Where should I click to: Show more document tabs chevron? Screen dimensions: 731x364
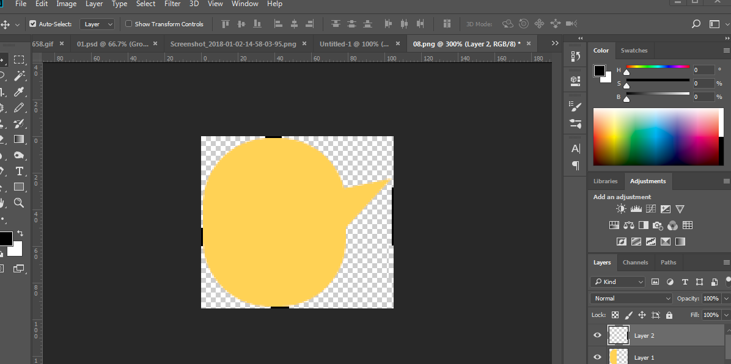click(x=555, y=43)
